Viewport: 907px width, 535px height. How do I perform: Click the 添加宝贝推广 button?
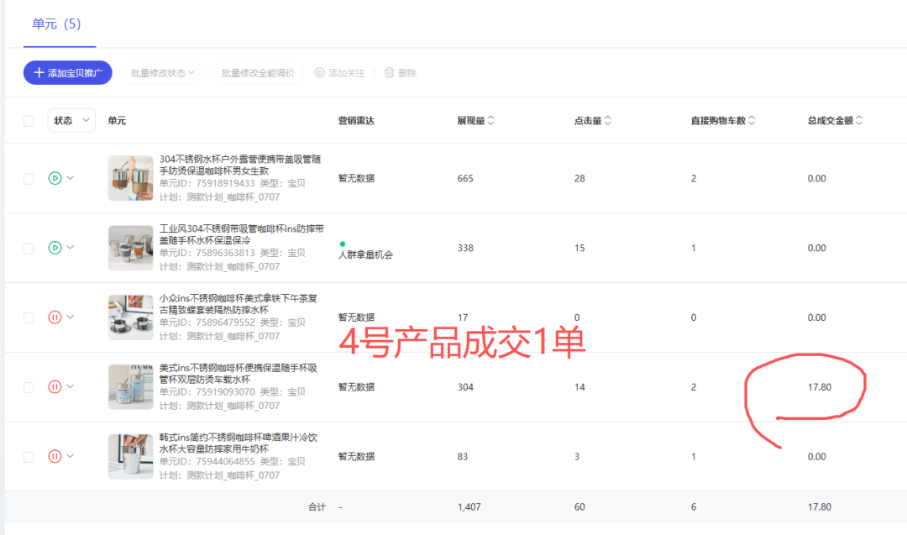pyautogui.click(x=67, y=73)
